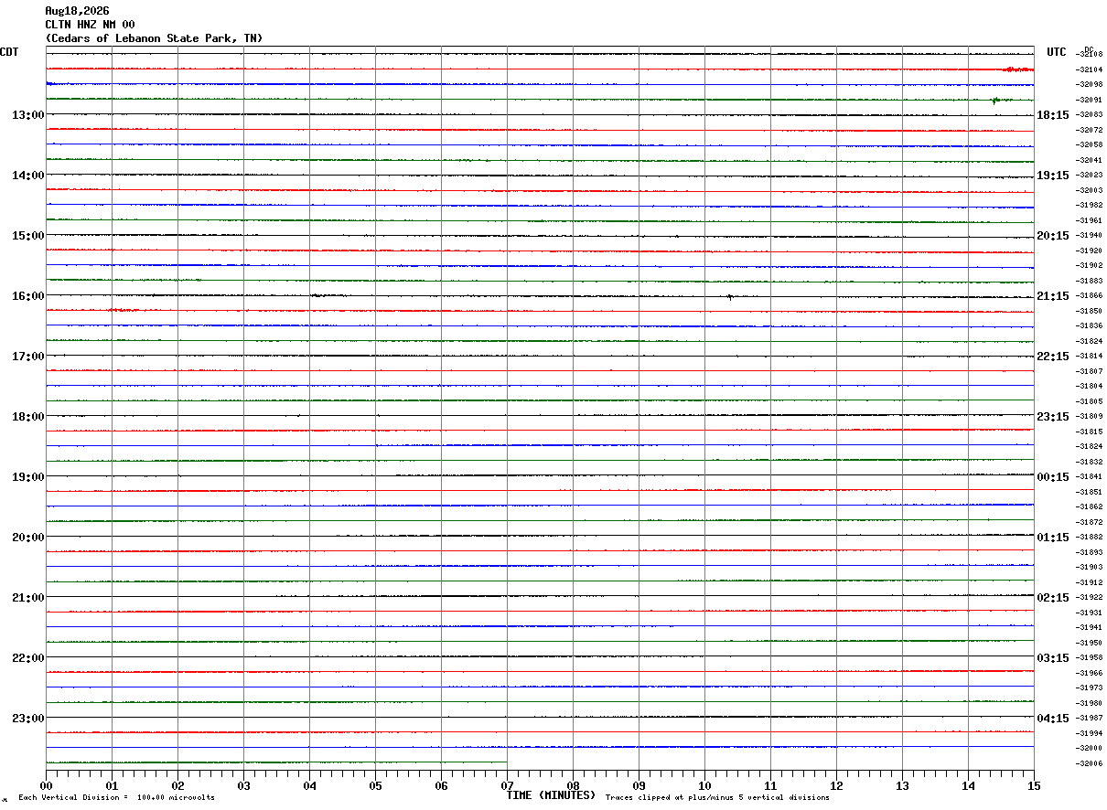Select the 00 minute axis tick label

[47, 786]
